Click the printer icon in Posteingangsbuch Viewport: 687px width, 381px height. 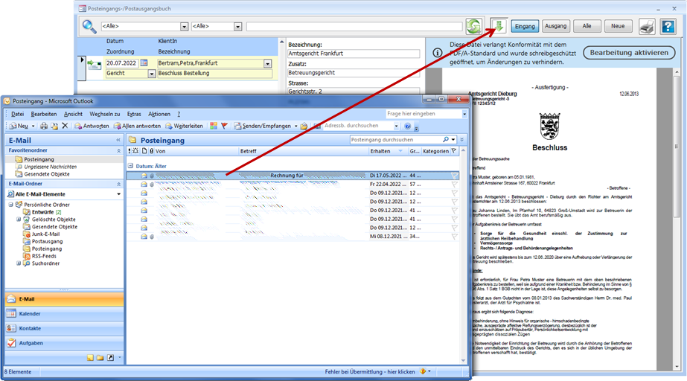coord(647,26)
